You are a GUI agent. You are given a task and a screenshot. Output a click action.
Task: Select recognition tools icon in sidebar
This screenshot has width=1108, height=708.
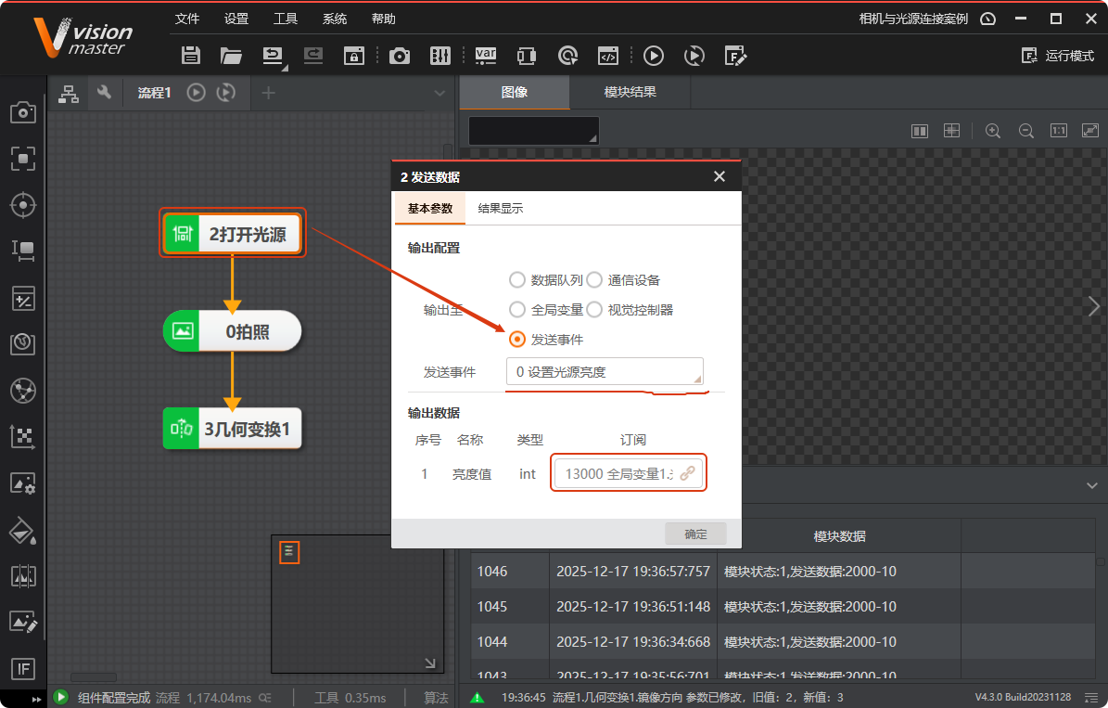pyautogui.click(x=22, y=343)
